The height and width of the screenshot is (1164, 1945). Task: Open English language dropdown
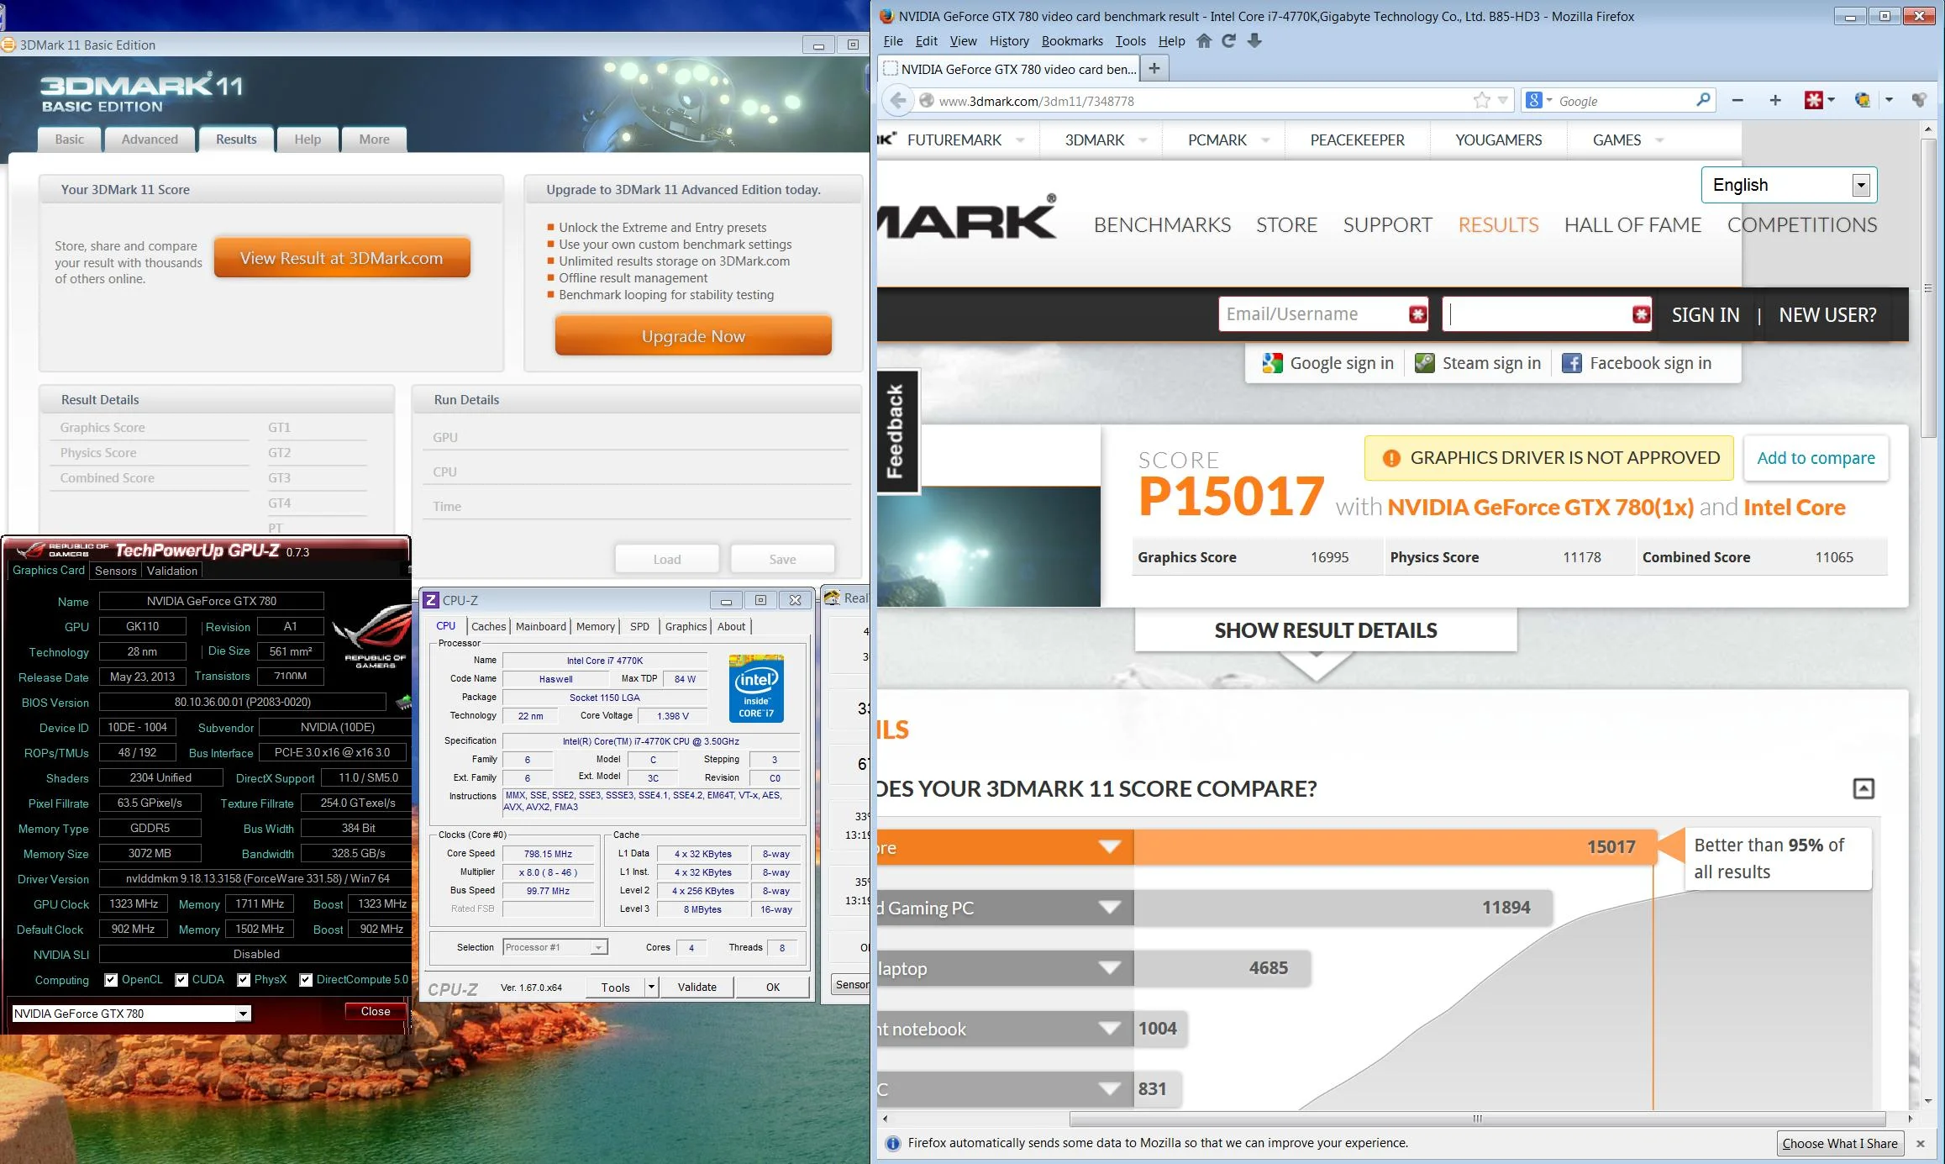coord(1790,185)
